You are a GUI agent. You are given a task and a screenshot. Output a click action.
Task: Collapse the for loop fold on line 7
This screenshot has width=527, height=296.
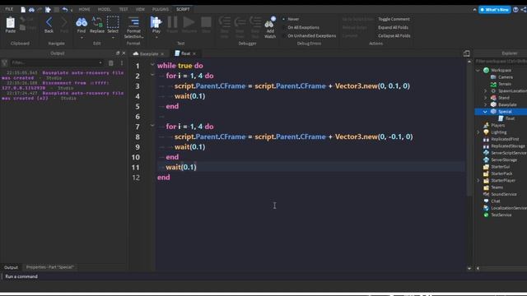click(x=152, y=126)
